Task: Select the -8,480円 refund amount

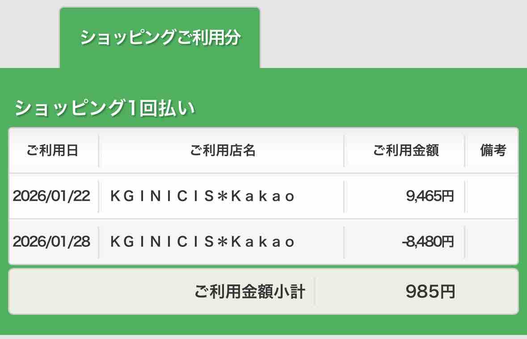Action: 428,242
